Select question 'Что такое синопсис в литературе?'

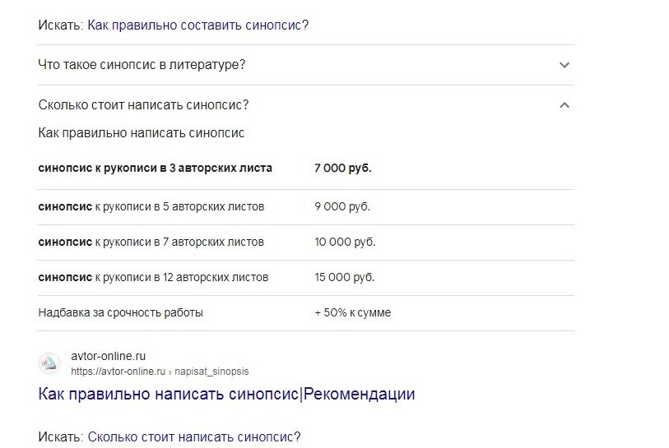pyautogui.click(x=142, y=65)
